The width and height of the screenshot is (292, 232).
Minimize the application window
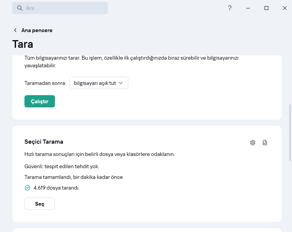coord(248,8)
